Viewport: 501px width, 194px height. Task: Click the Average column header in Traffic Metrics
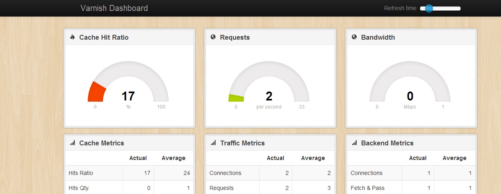(x=313, y=158)
